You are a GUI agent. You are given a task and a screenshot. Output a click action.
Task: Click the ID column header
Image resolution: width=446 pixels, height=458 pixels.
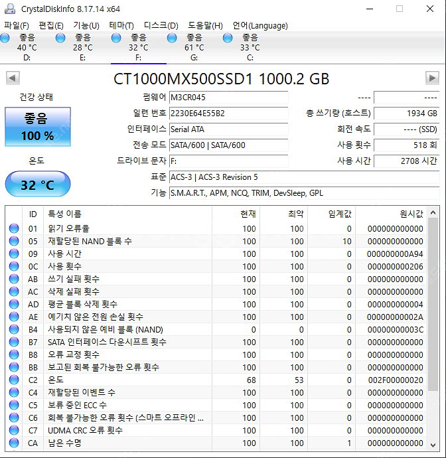[x=33, y=214]
